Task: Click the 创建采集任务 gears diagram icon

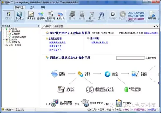Action: (80, 74)
